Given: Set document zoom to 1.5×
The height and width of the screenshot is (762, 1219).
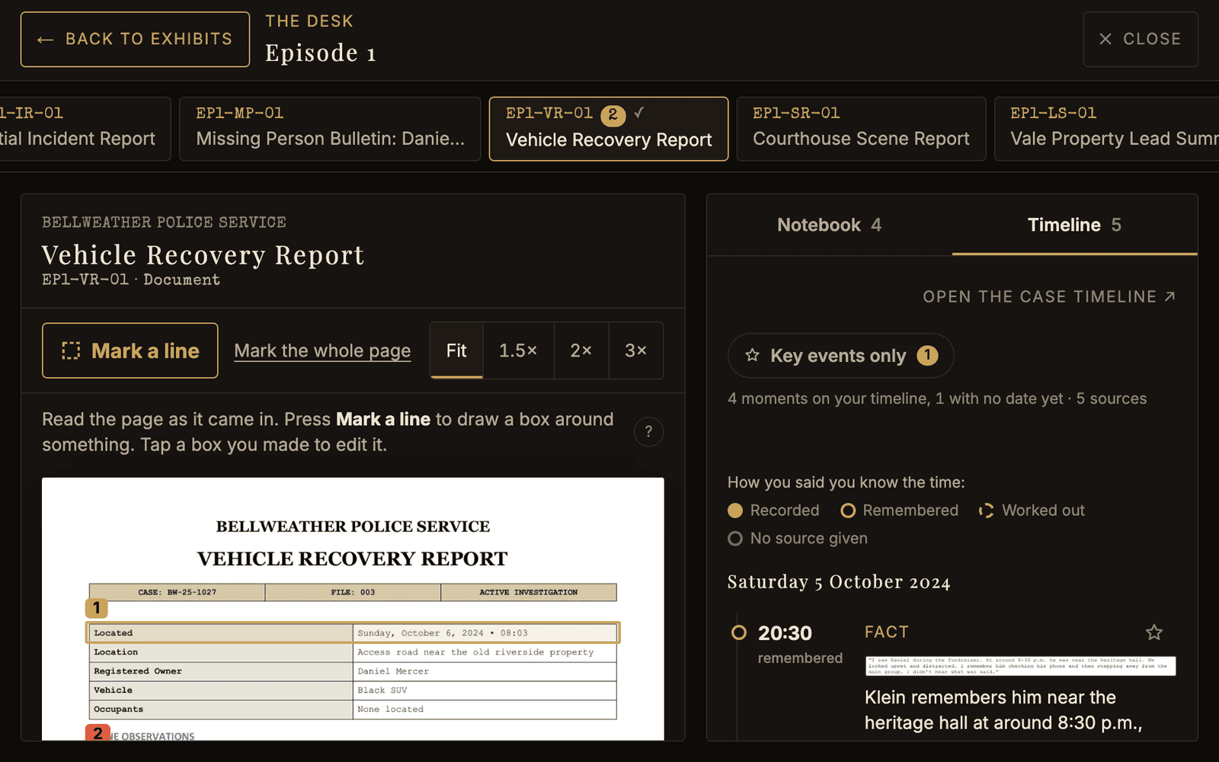Looking at the screenshot, I should point(518,351).
